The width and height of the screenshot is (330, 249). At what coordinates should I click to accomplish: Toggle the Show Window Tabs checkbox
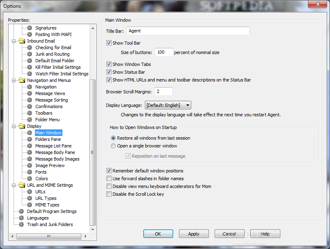pos(109,64)
